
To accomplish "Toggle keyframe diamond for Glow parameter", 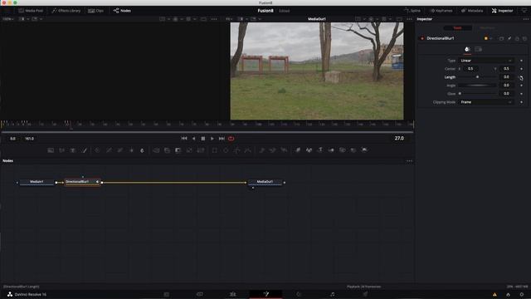I will pyautogui.click(x=521, y=94).
